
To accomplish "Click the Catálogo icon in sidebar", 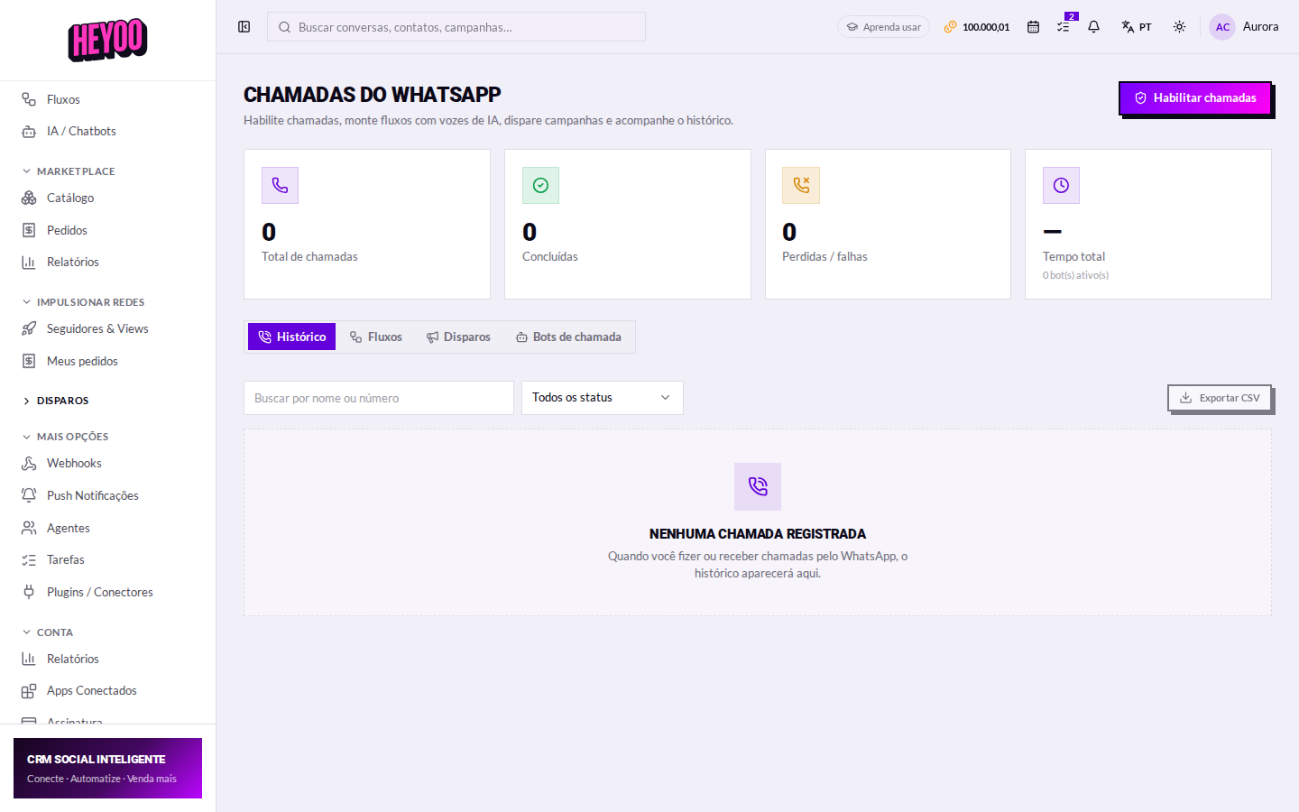I will coord(29,198).
